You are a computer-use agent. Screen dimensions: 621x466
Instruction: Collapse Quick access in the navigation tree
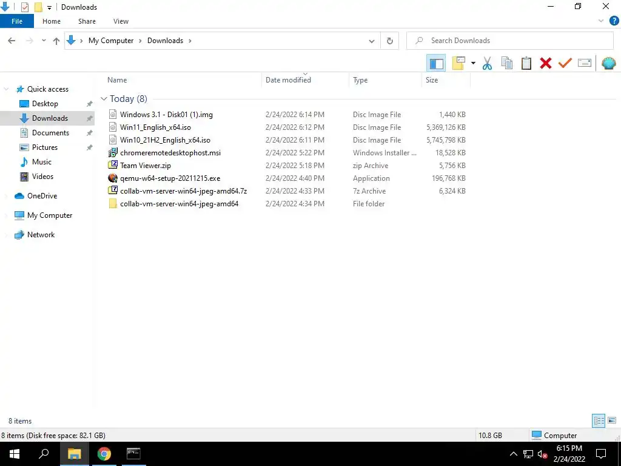tap(6, 89)
